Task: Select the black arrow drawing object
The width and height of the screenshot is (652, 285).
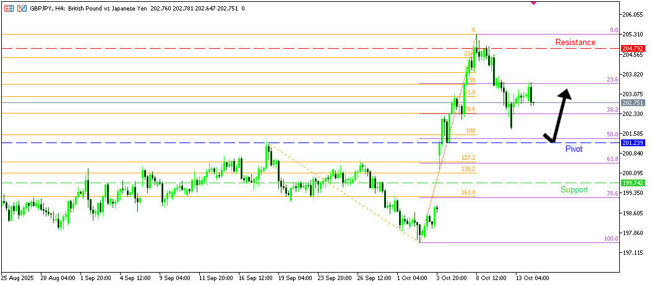Action: (x=557, y=117)
